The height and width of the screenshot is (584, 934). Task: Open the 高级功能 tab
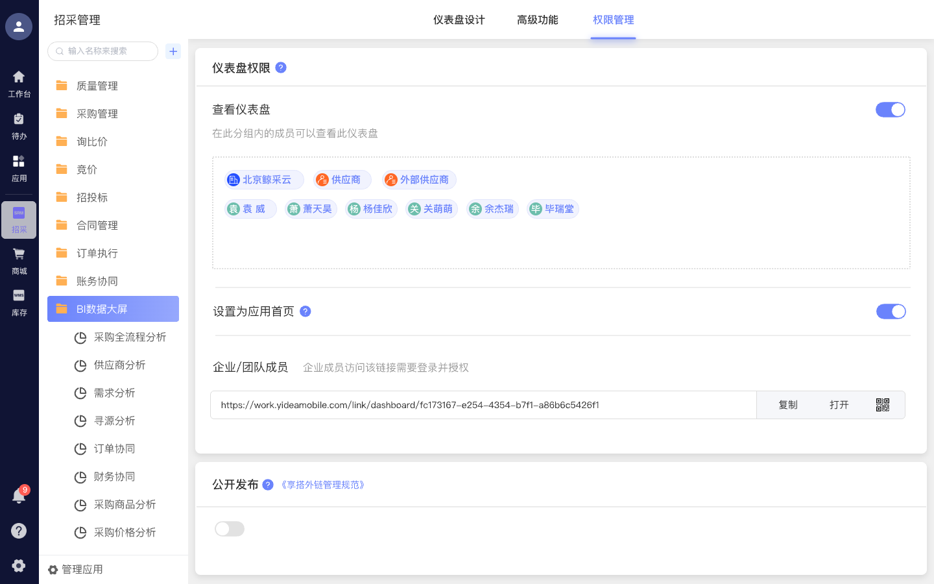pyautogui.click(x=538, y=20)
